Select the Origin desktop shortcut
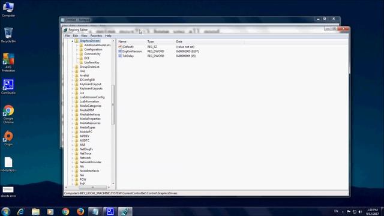Viewport: 384px width, 216px height. click(x=8, y=139)
